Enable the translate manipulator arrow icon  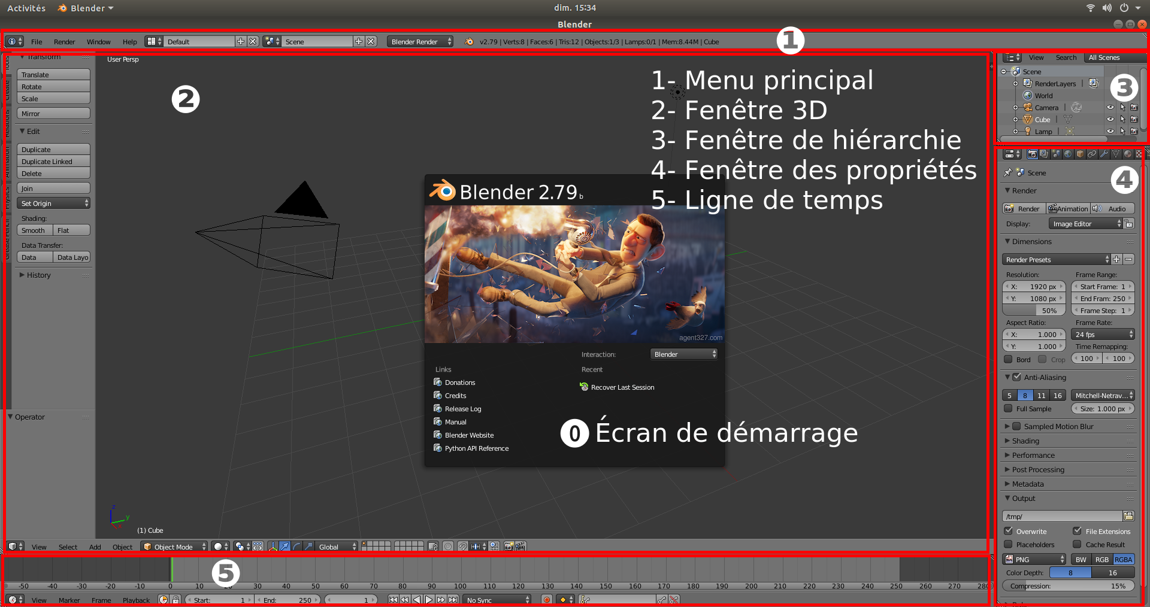tap(285, 546)
